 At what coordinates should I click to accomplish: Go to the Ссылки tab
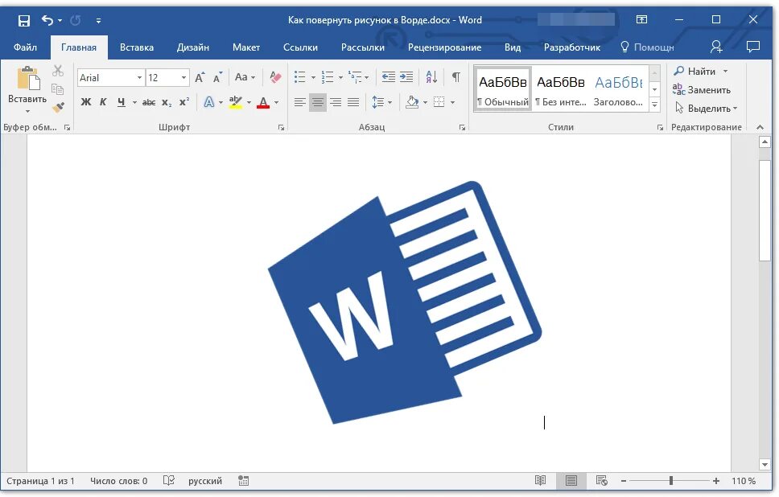click(300, 47)
